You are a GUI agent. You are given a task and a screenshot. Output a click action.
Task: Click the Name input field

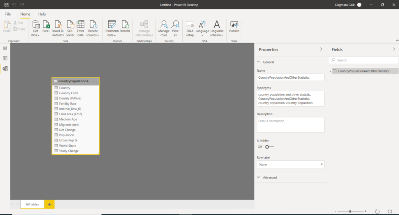pyautogui.click(x=290, y=78)
